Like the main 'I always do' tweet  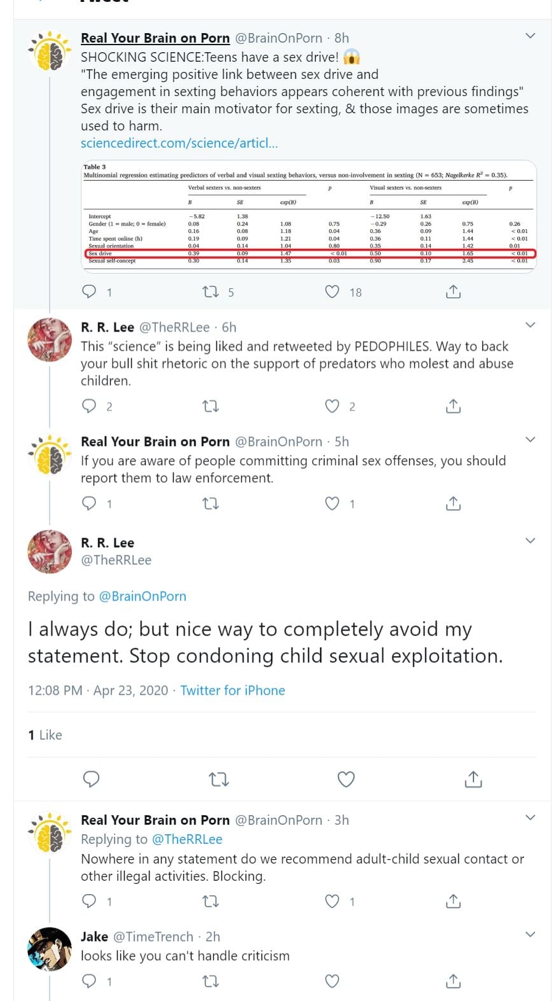click(346, 779)
